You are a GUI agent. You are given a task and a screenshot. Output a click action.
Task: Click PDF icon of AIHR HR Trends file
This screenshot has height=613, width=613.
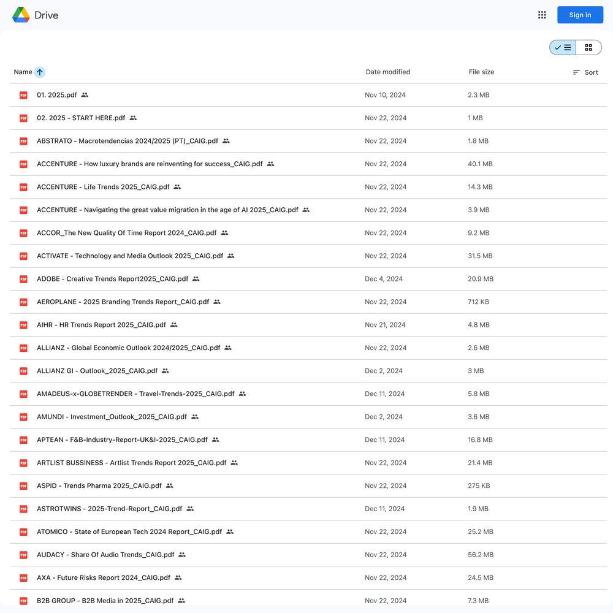tap(23, 326)
